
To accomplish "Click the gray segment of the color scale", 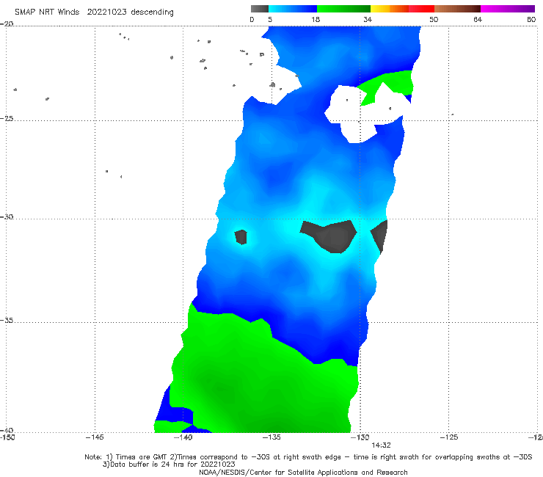I will tap(259, 9).
